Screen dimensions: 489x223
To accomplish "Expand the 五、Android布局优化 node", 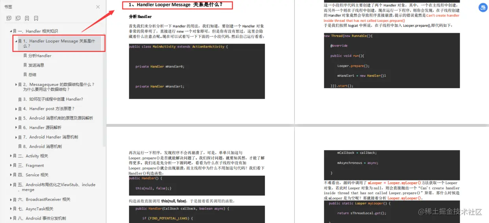I will 11,184.
